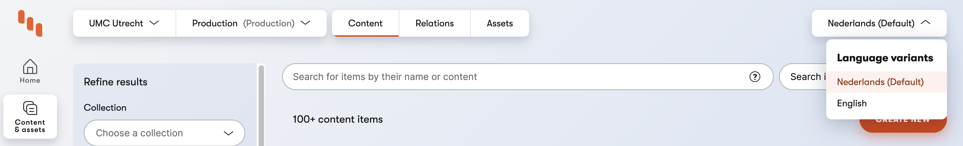Switch to the Relations tab

(x=434, y=23)
